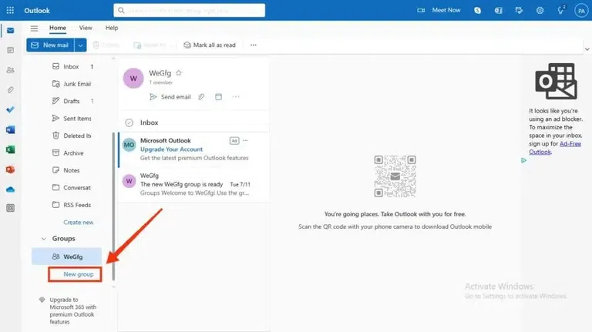Viewport: 592px width, 332px height.
Task: Click Upgrade to Microsoft 365 promo
Action: point(68,310)
